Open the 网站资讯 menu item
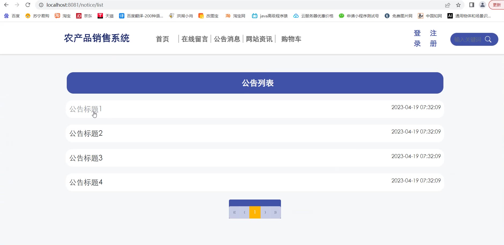 tap(259, 39)
